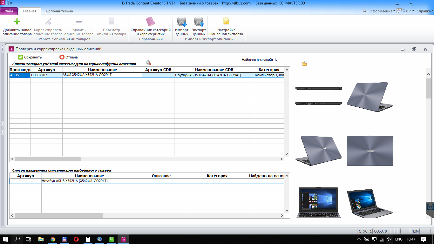Viewport: 434px width, 244px height.
Task: Click the remove-description icon above the products table
Action: coord(148,63)
